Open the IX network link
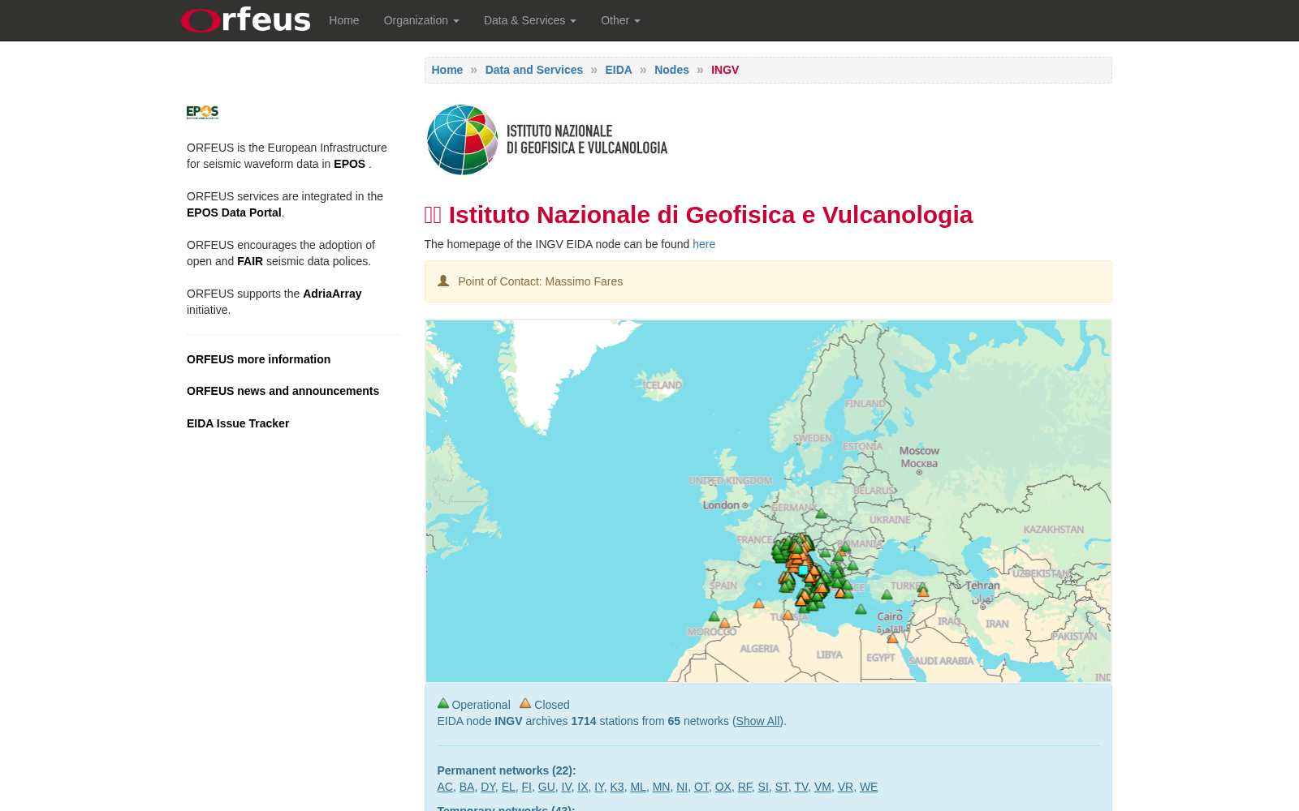 (x=583, y=787)
